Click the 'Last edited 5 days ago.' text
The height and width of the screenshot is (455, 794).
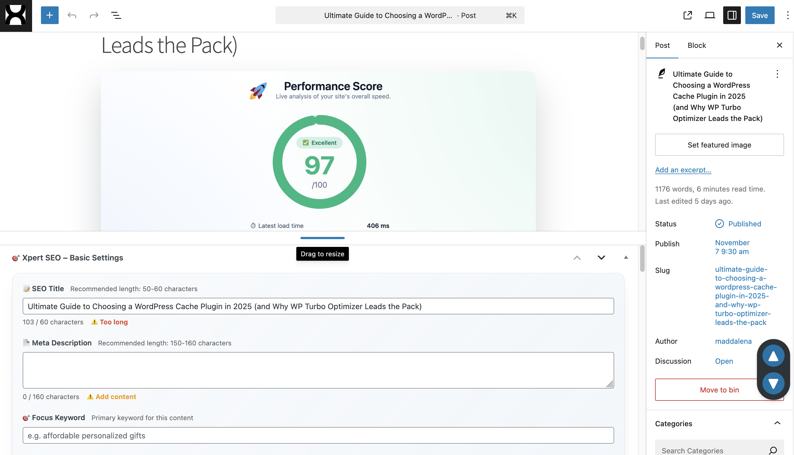694,201
